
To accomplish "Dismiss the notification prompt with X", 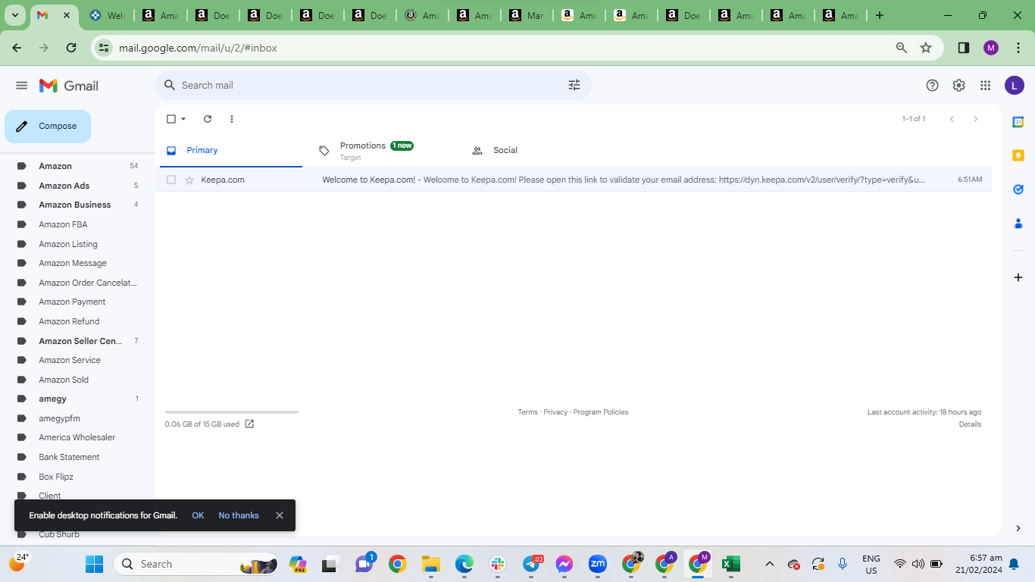I will point(280,515).
